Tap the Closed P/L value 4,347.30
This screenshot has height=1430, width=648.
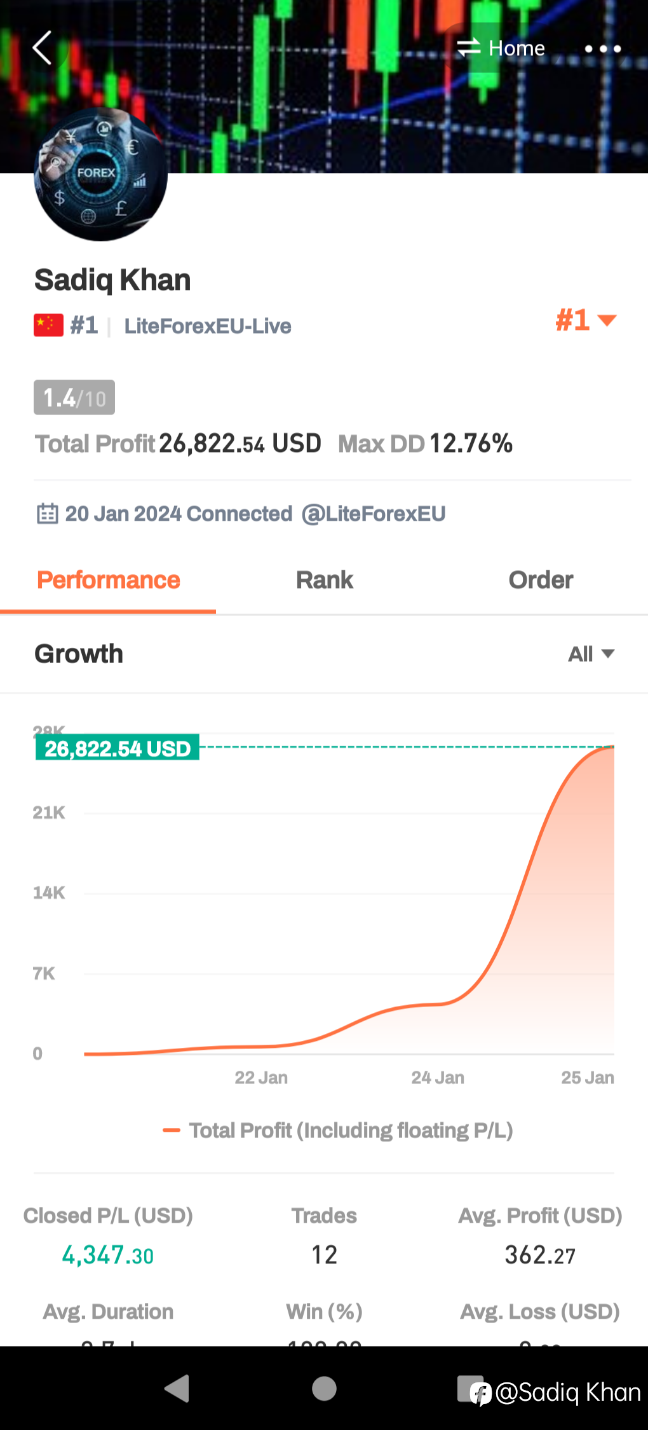[108, 1255]
